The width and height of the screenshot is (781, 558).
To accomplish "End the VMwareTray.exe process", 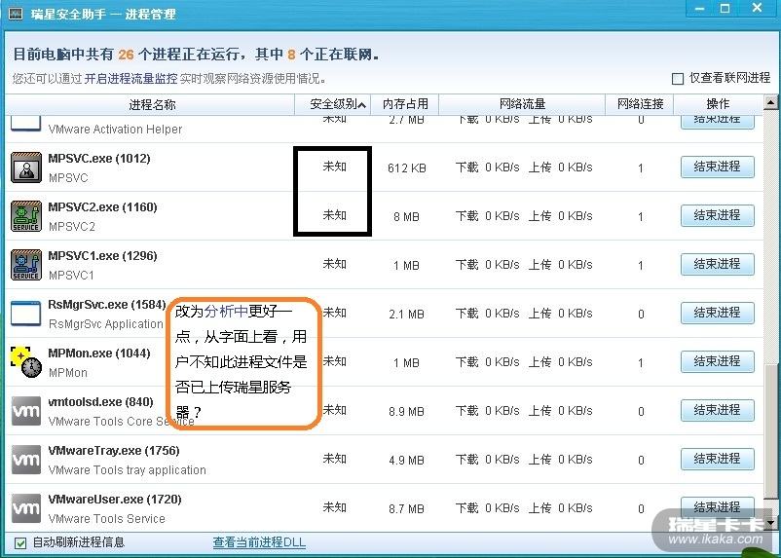I will [x=718, y=459].
